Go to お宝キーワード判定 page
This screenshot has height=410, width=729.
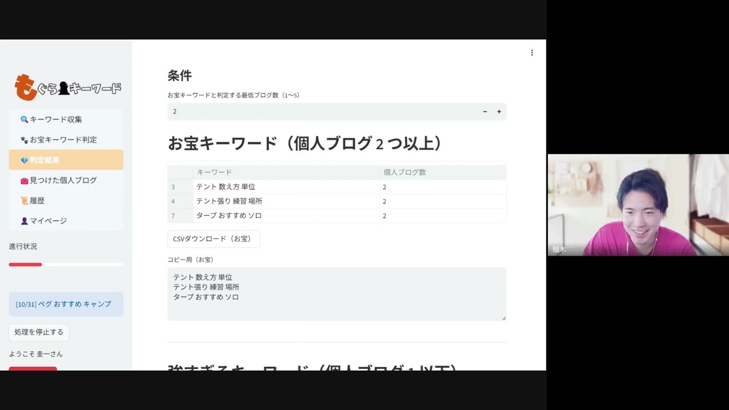coord(63,140)
